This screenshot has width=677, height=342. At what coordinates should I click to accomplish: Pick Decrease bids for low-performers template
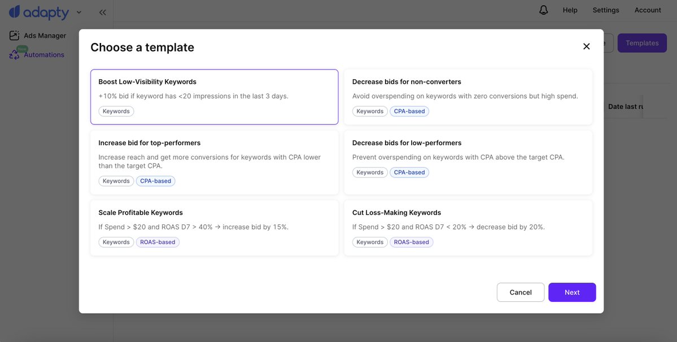coord(468,162)
